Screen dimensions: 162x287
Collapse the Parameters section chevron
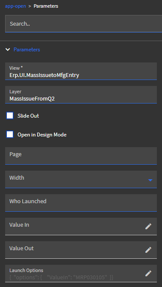(x=8, y=50)
